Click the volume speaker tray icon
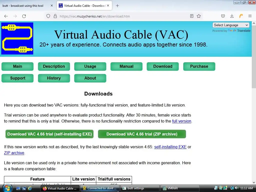Screen dimensions: 256x192 [x=237, y=188]
